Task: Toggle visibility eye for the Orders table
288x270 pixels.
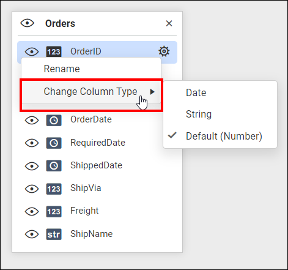Action: pyautogui.click(x=27, y=23)
